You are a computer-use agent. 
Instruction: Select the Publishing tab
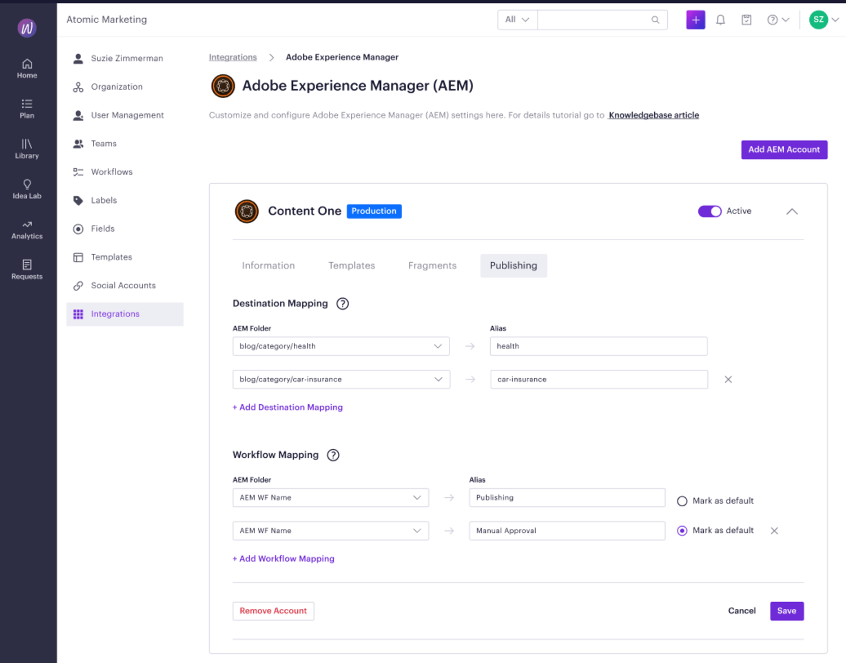[x=513, y=266]
